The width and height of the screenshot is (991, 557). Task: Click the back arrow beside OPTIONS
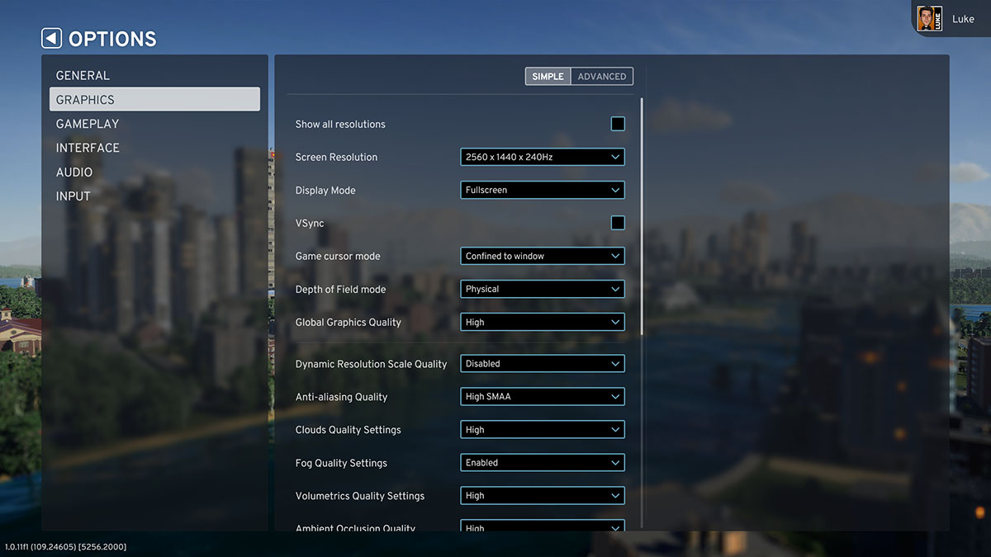pos(51,38)
